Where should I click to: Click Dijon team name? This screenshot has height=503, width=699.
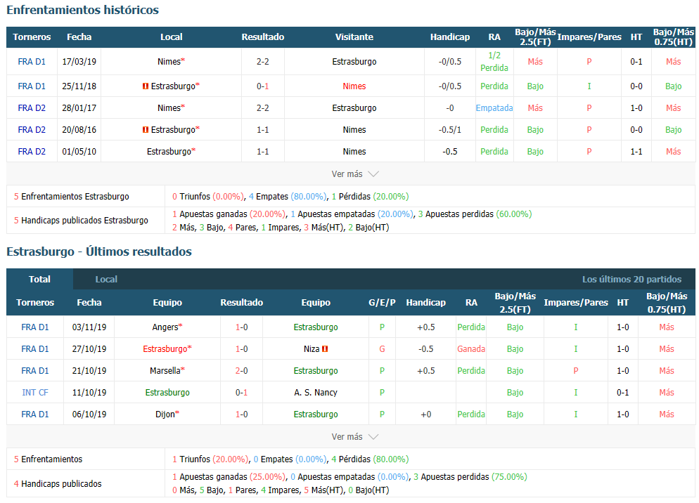click(x=165, y=414)
